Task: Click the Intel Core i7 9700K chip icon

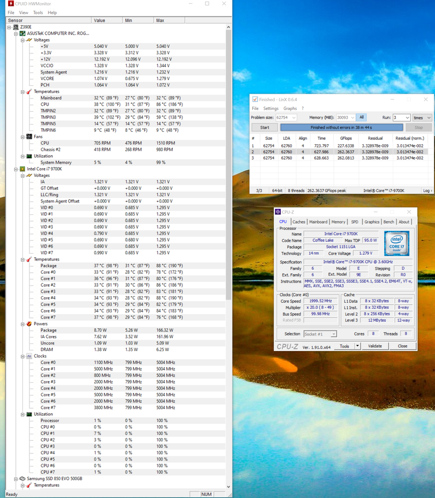Action: pos(22,169)
